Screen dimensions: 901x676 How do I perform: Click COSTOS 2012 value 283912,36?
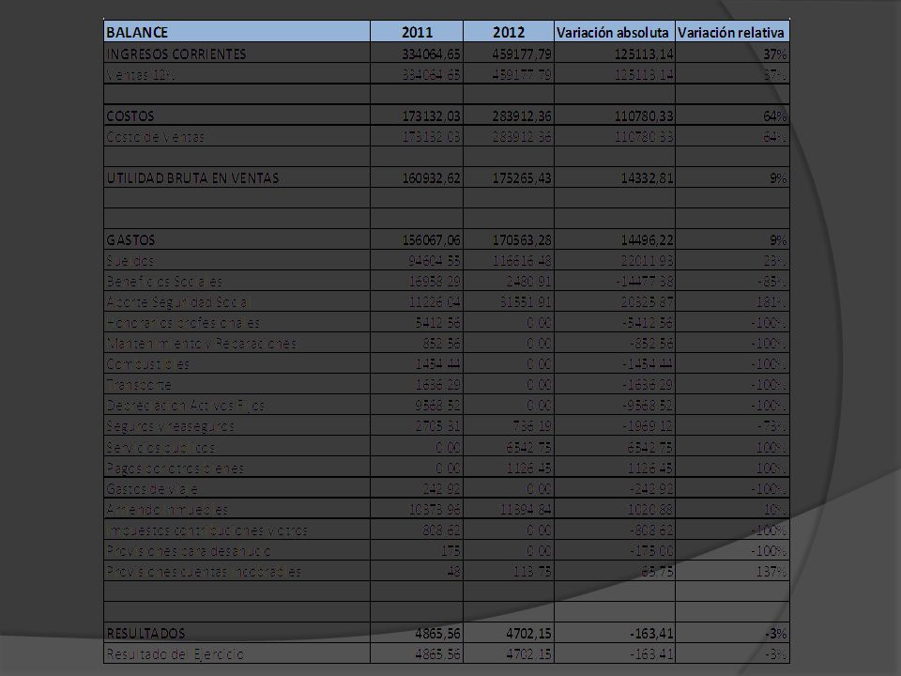[x=522, y=116]
